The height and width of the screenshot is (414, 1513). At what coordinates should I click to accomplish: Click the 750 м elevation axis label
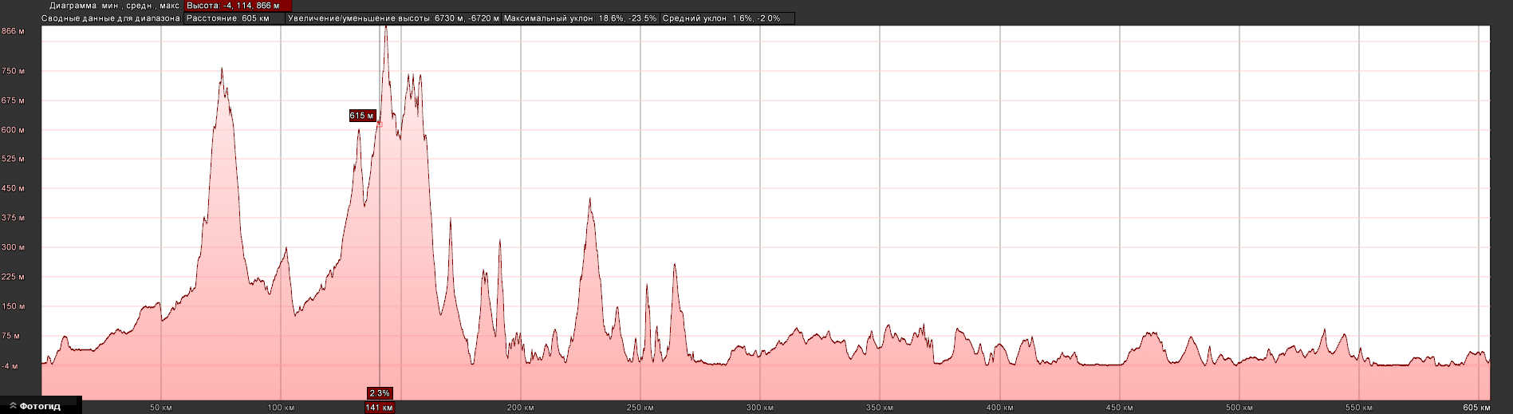[x=13, y=71]
